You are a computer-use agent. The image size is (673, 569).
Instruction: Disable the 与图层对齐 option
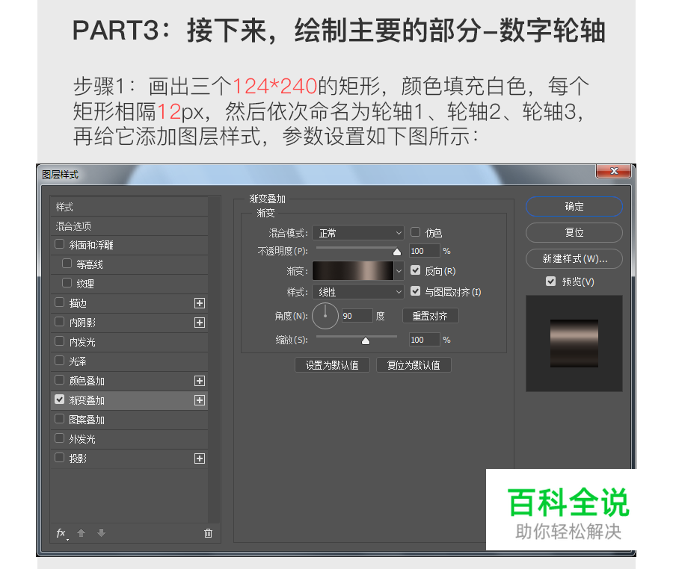[x=416, y=291]
